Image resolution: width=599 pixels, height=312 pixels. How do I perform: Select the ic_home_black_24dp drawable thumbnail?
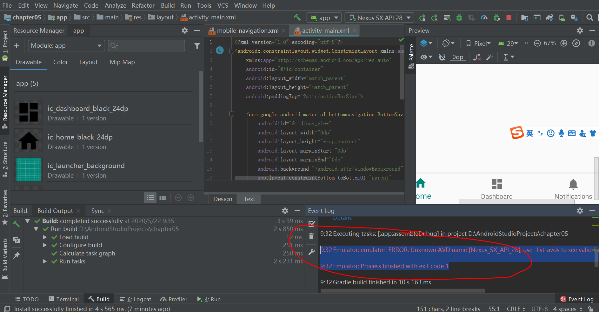point(29,141)
